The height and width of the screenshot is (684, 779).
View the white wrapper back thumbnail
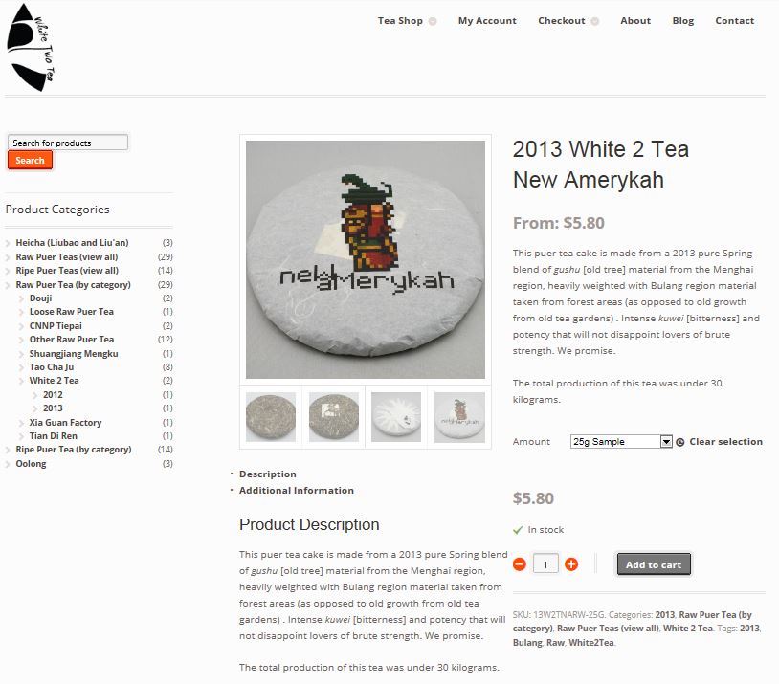pyautogui.click(x=396, y=417)
